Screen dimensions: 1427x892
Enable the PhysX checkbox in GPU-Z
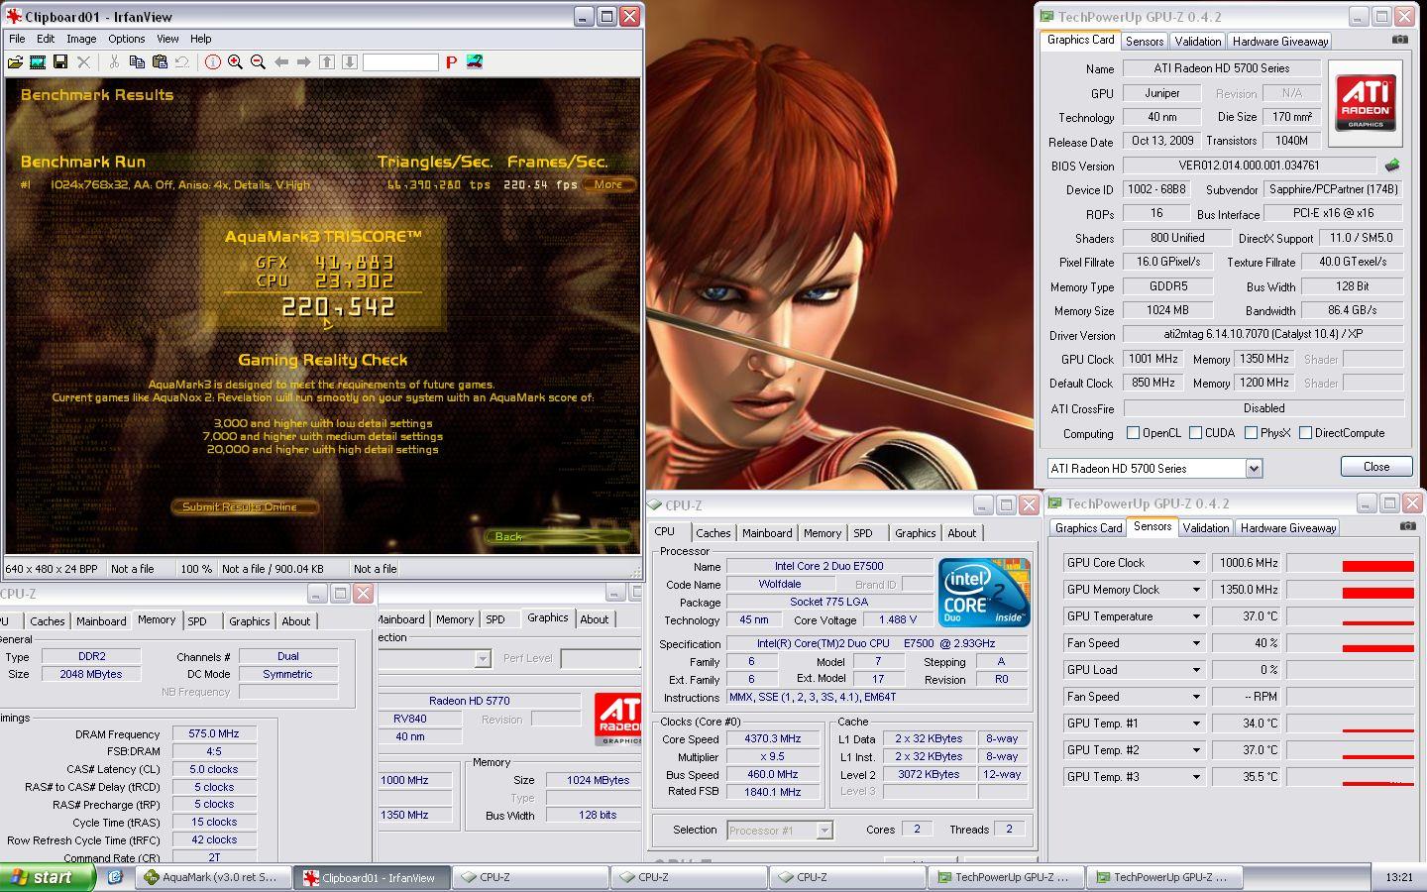[x=1251, y=433]
